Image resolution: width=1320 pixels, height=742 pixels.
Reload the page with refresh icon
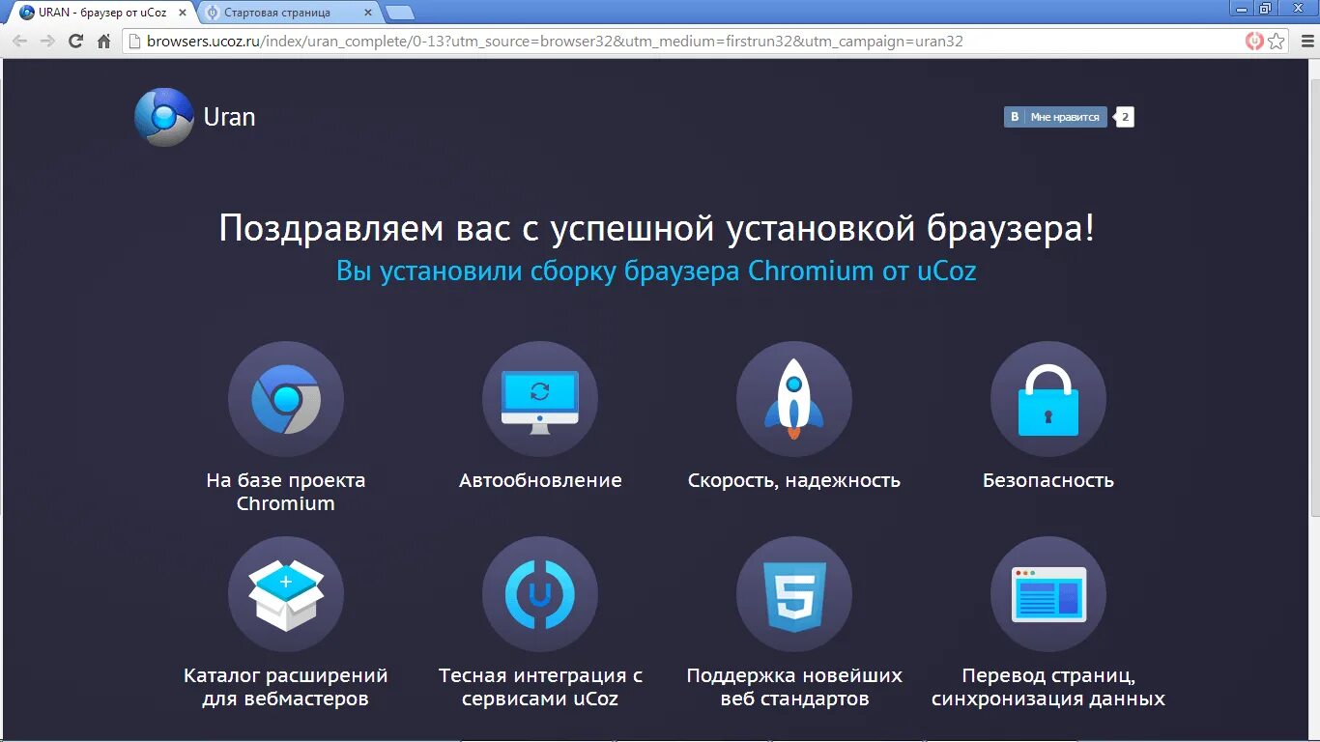[76, 42]
